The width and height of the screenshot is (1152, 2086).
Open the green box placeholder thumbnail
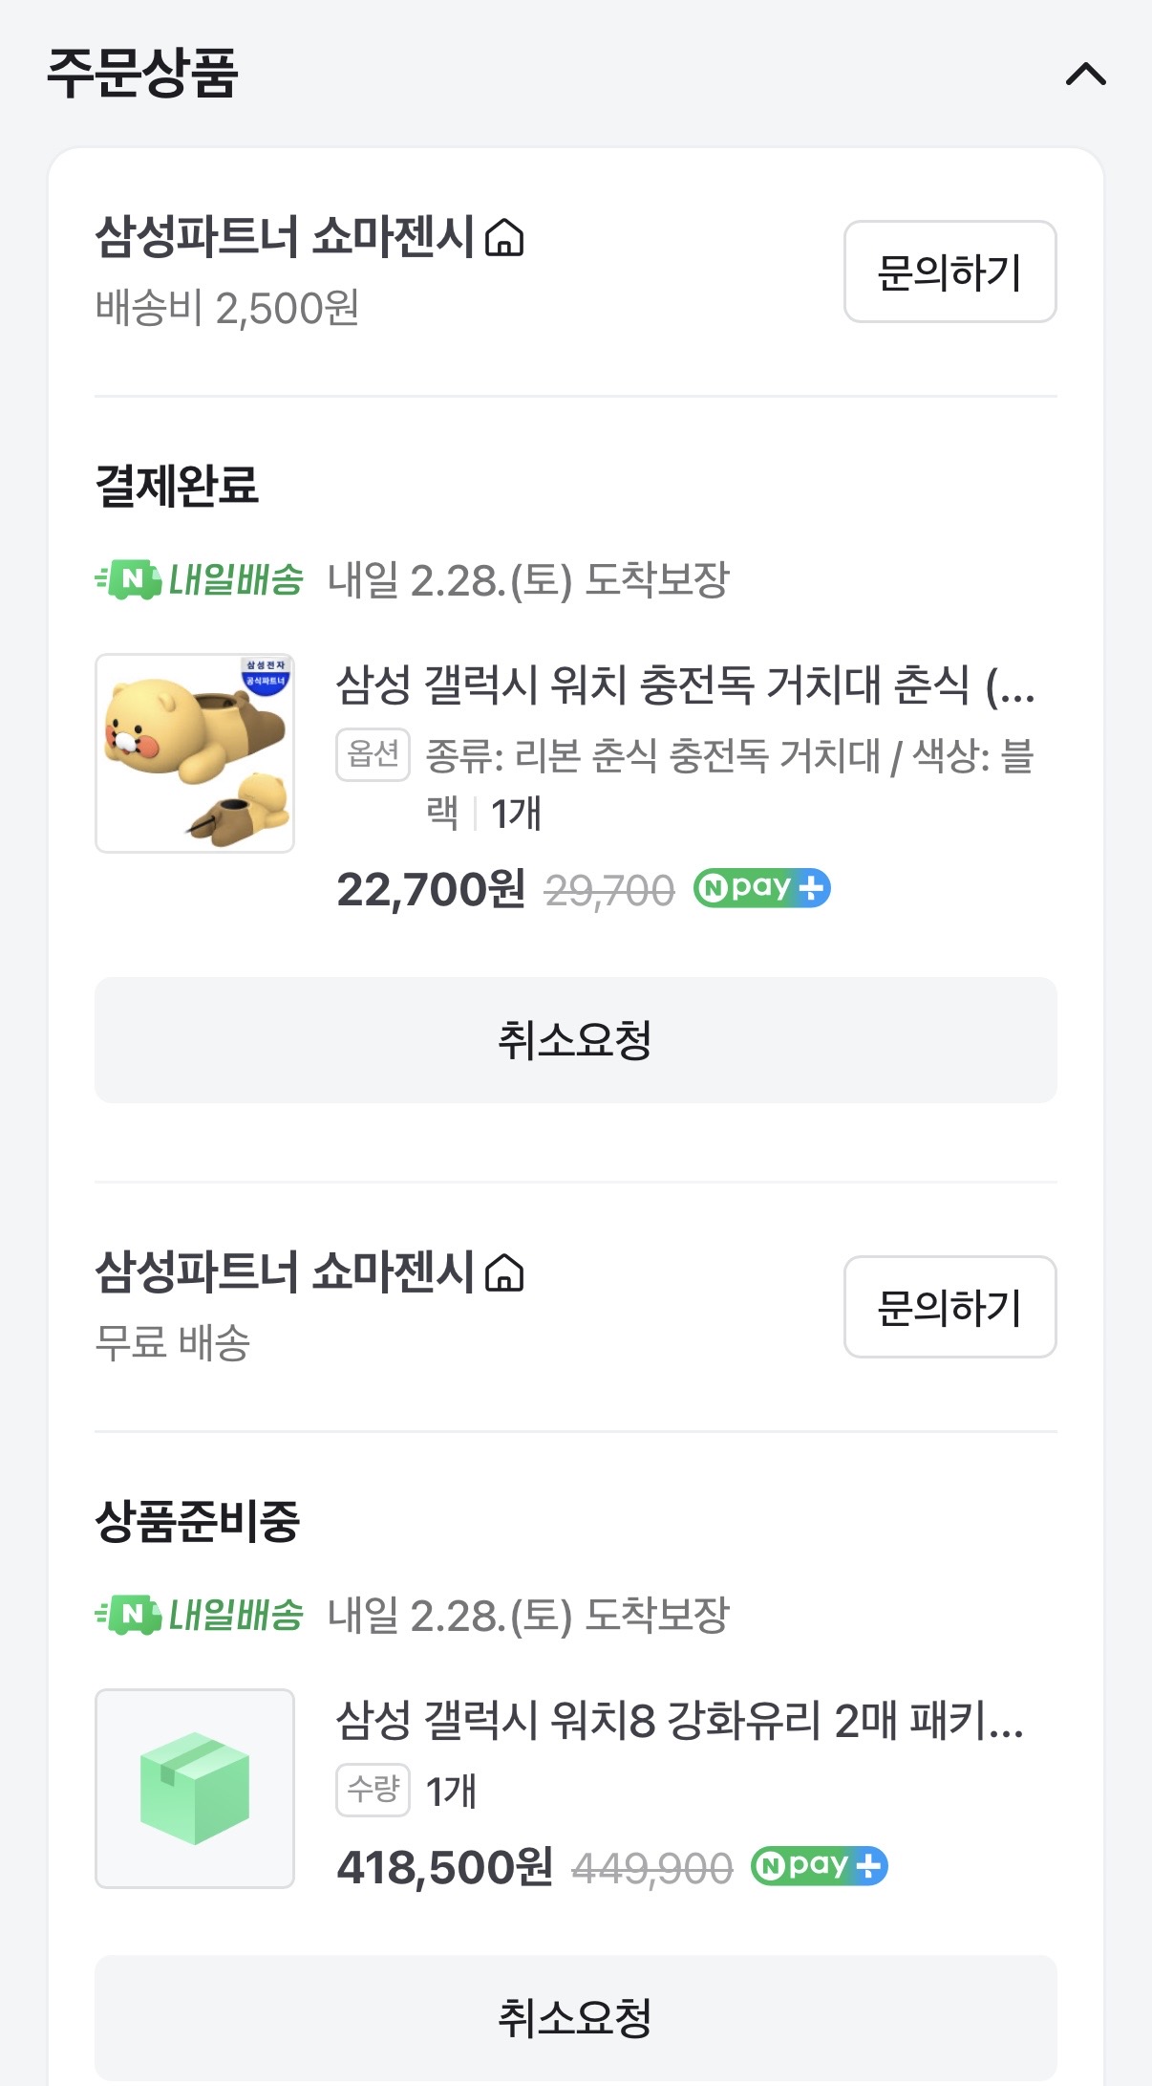(x=195, y=1789)
